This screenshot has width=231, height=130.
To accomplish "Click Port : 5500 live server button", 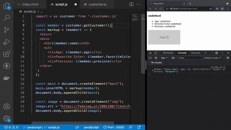I will click(114, 127).
